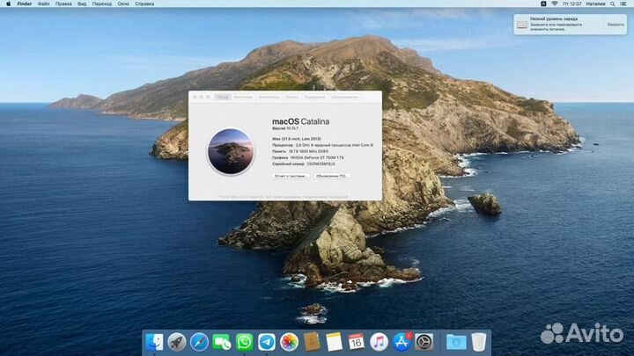The width and height of the screenshot is (634, 356).
Task: Switch to the Мониторы tab
Action: tap(243, 97)
